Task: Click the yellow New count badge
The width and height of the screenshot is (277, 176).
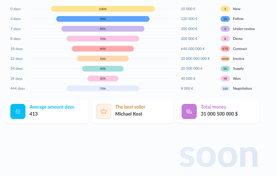Action: [x=225, y=9]
